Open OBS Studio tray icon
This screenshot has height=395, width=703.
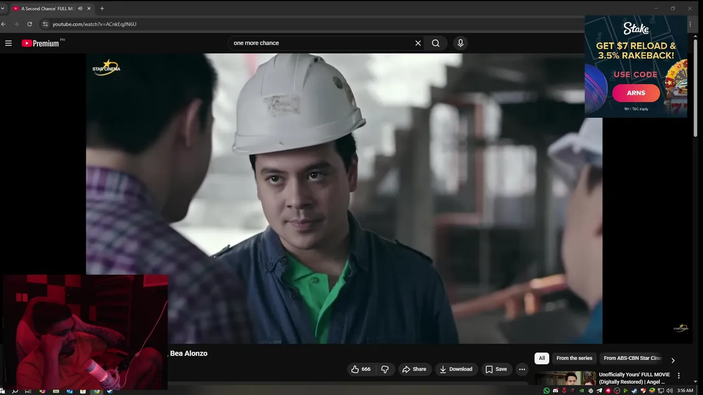point(617,391)
